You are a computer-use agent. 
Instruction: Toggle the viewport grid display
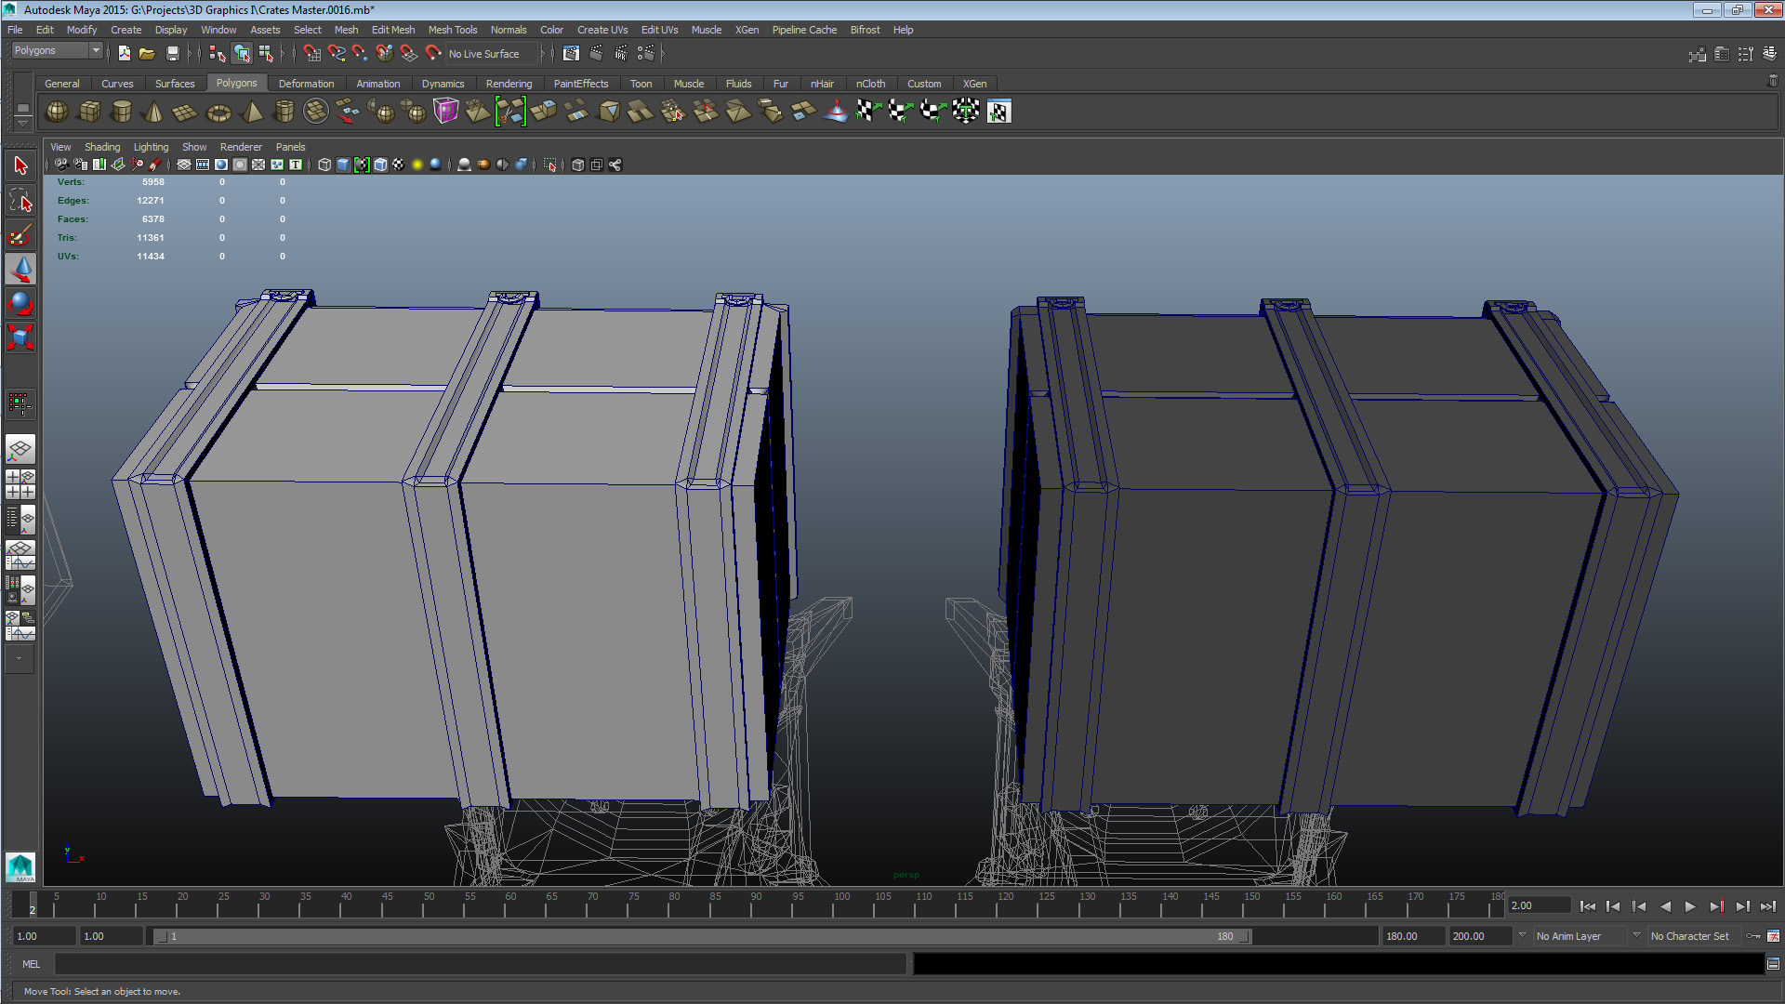[x=184, y=165]
